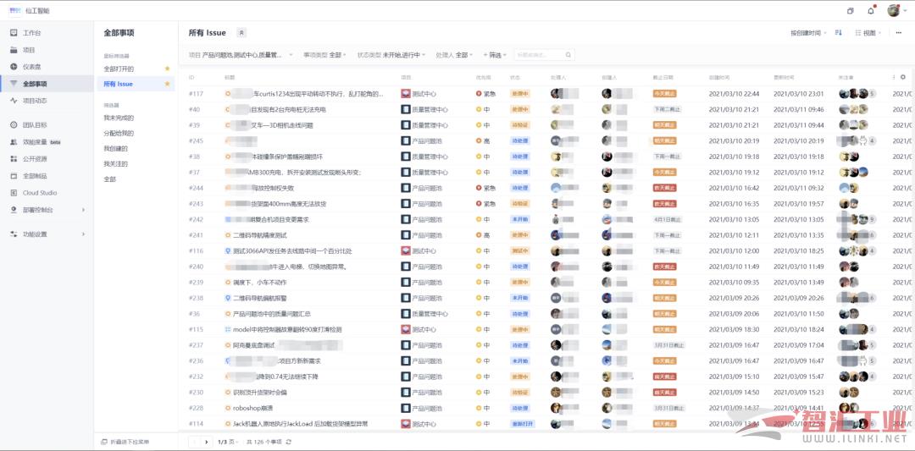915x451 pixels.
Task: Open the notification bell
Action: [x=871, y=11]
